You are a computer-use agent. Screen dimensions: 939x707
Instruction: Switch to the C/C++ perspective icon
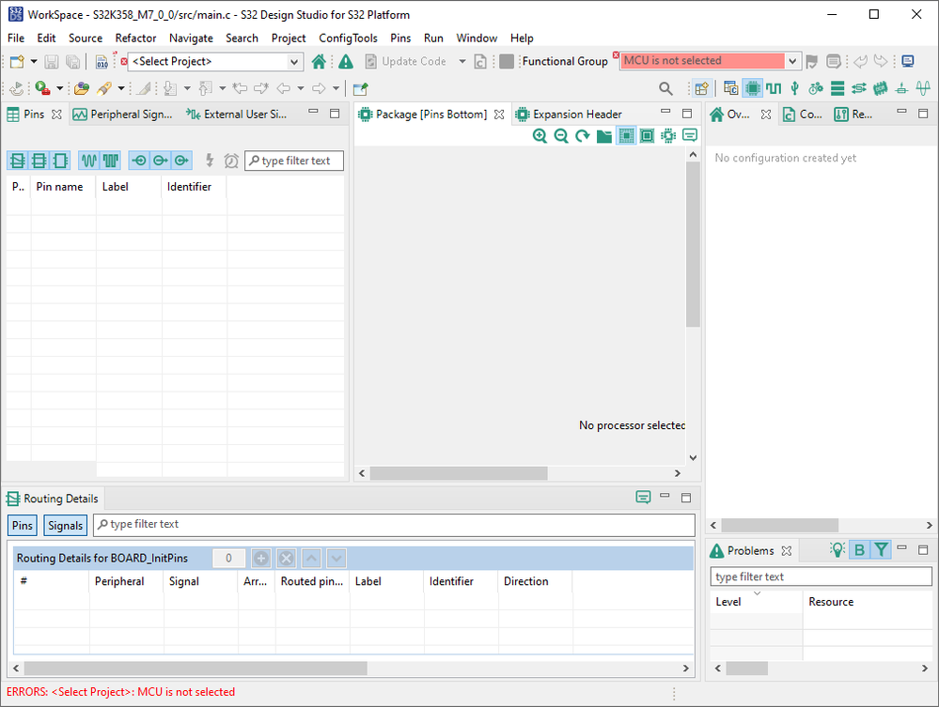(730, 88)
